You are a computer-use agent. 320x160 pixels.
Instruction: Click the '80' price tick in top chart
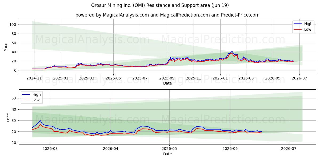tap(14, 34)
